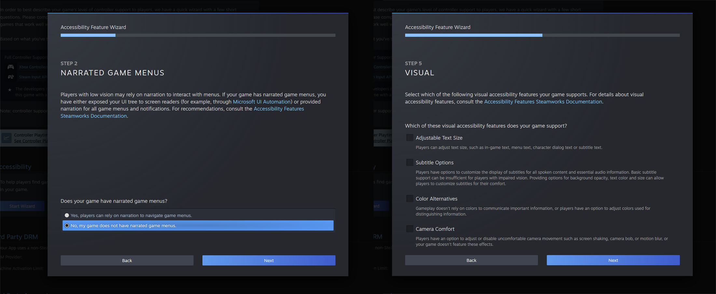Go Back from the Step 5 Visual page
Viewport: 716px width, 294px height.
(x=471, y=260)
